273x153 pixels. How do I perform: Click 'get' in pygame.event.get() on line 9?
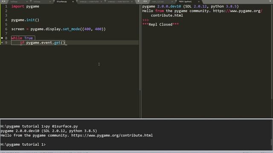[x=57, y=42]
